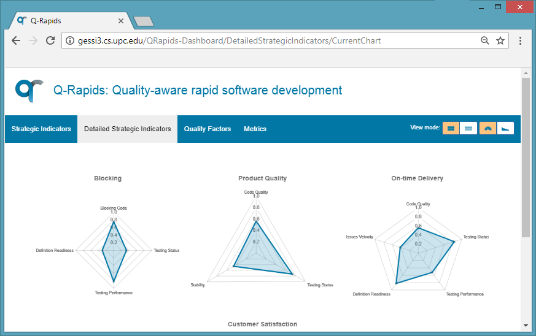Image resolution: width=536 pixels, height=336 pixels.
Task: Open a new browser tab
Action: coord(143,21)
